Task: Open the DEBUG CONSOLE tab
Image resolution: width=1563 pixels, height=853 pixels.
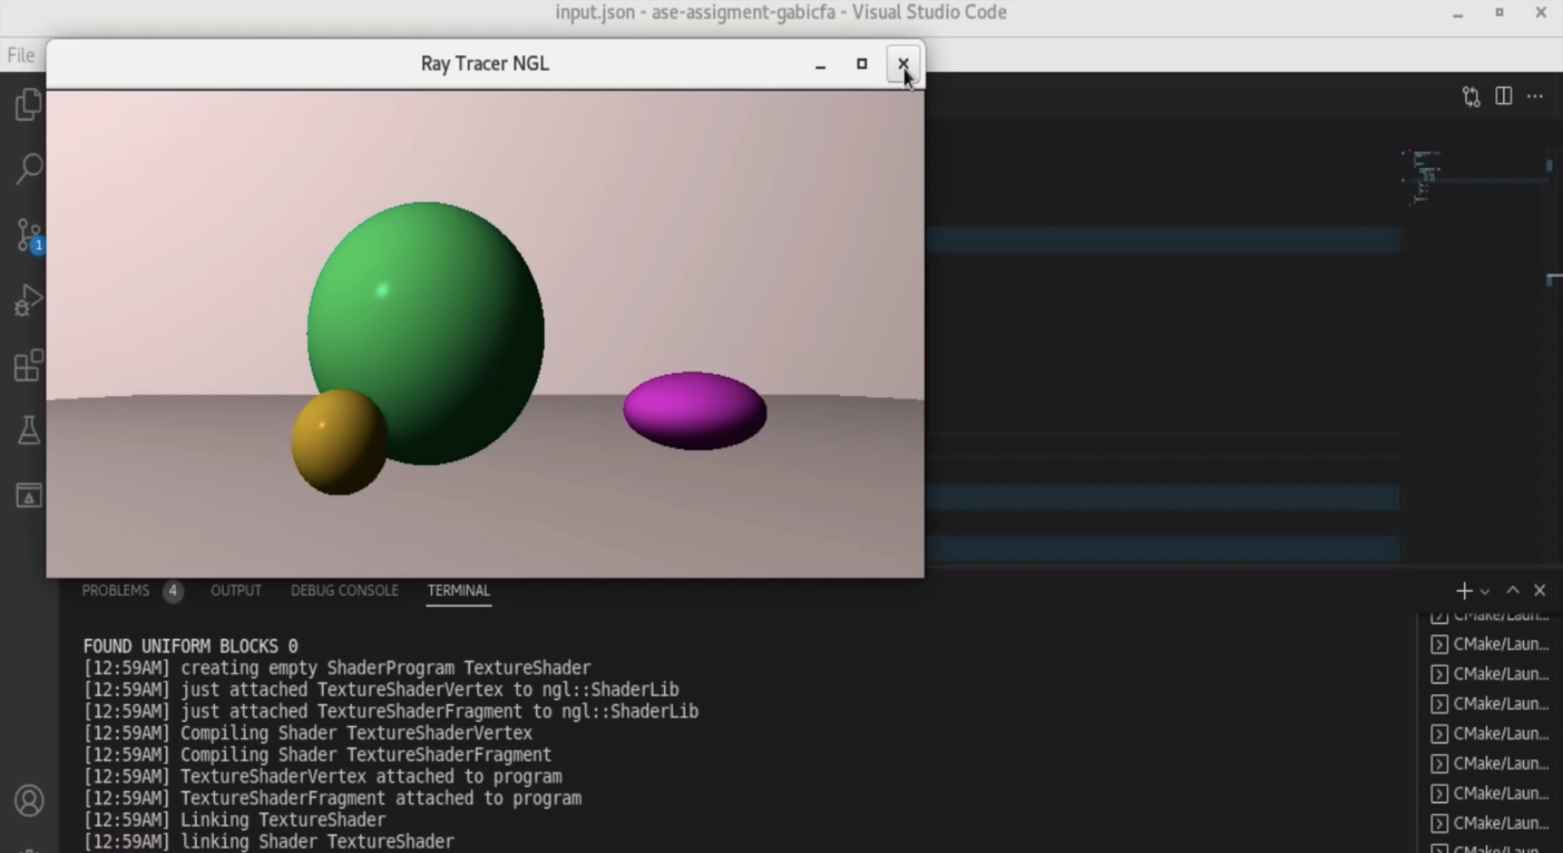Action: [345, 590]
